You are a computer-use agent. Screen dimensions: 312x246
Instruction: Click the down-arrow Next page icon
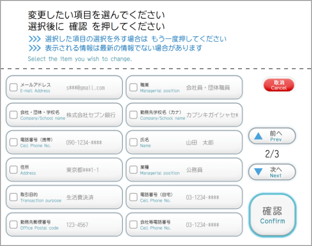(x=258, y=172)
